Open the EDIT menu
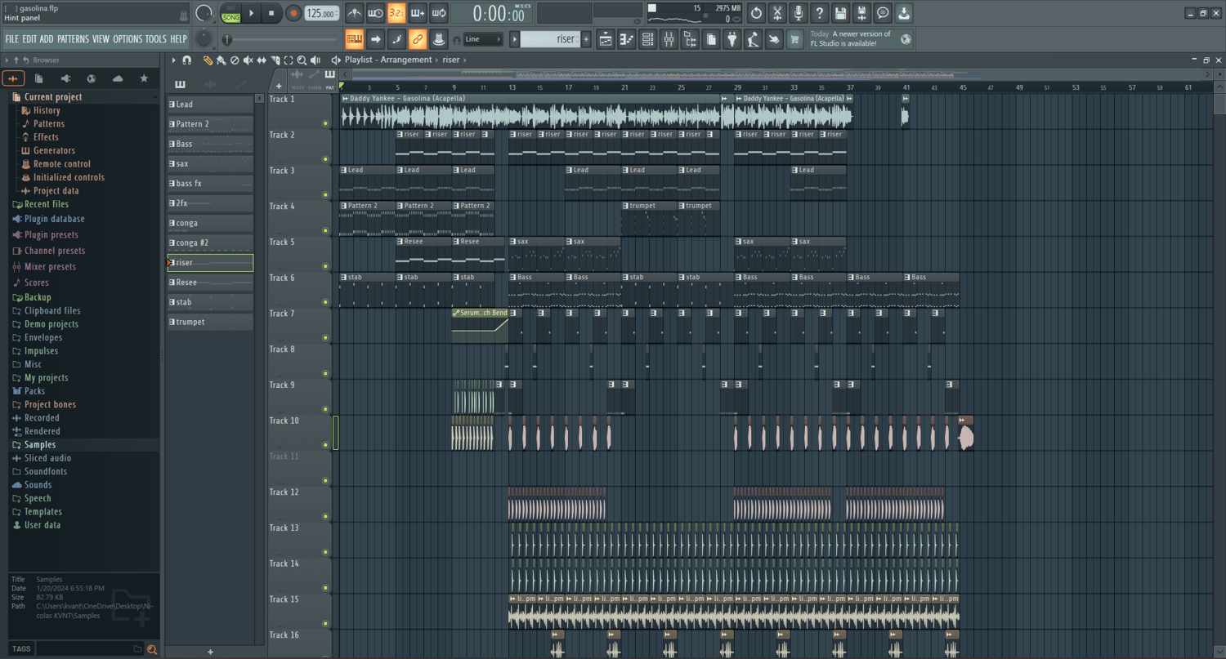This screenshot has height=659, width=1226. coord(29,38)
